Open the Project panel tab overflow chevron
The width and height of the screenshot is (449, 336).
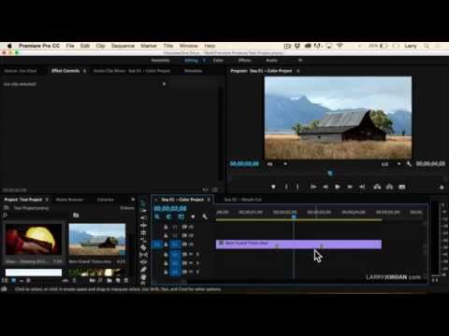[133, 200]
